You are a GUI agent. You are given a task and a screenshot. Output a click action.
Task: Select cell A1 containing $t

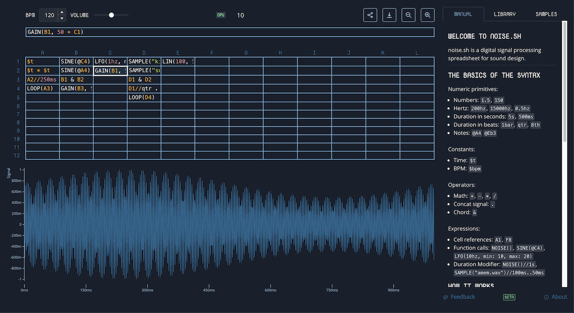coord(42,61)
